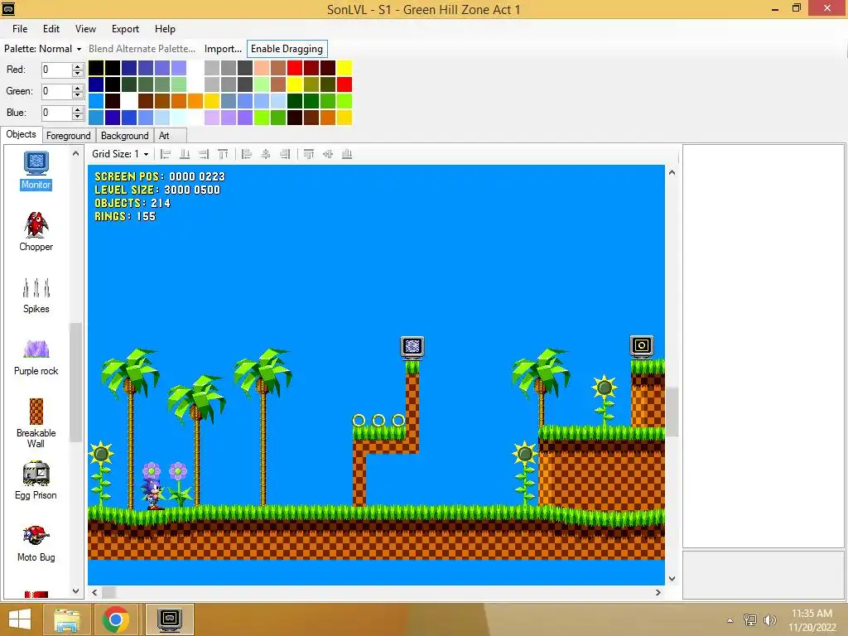
Task: Select the ring monitor on the ledge
Action: click(642, 345)
